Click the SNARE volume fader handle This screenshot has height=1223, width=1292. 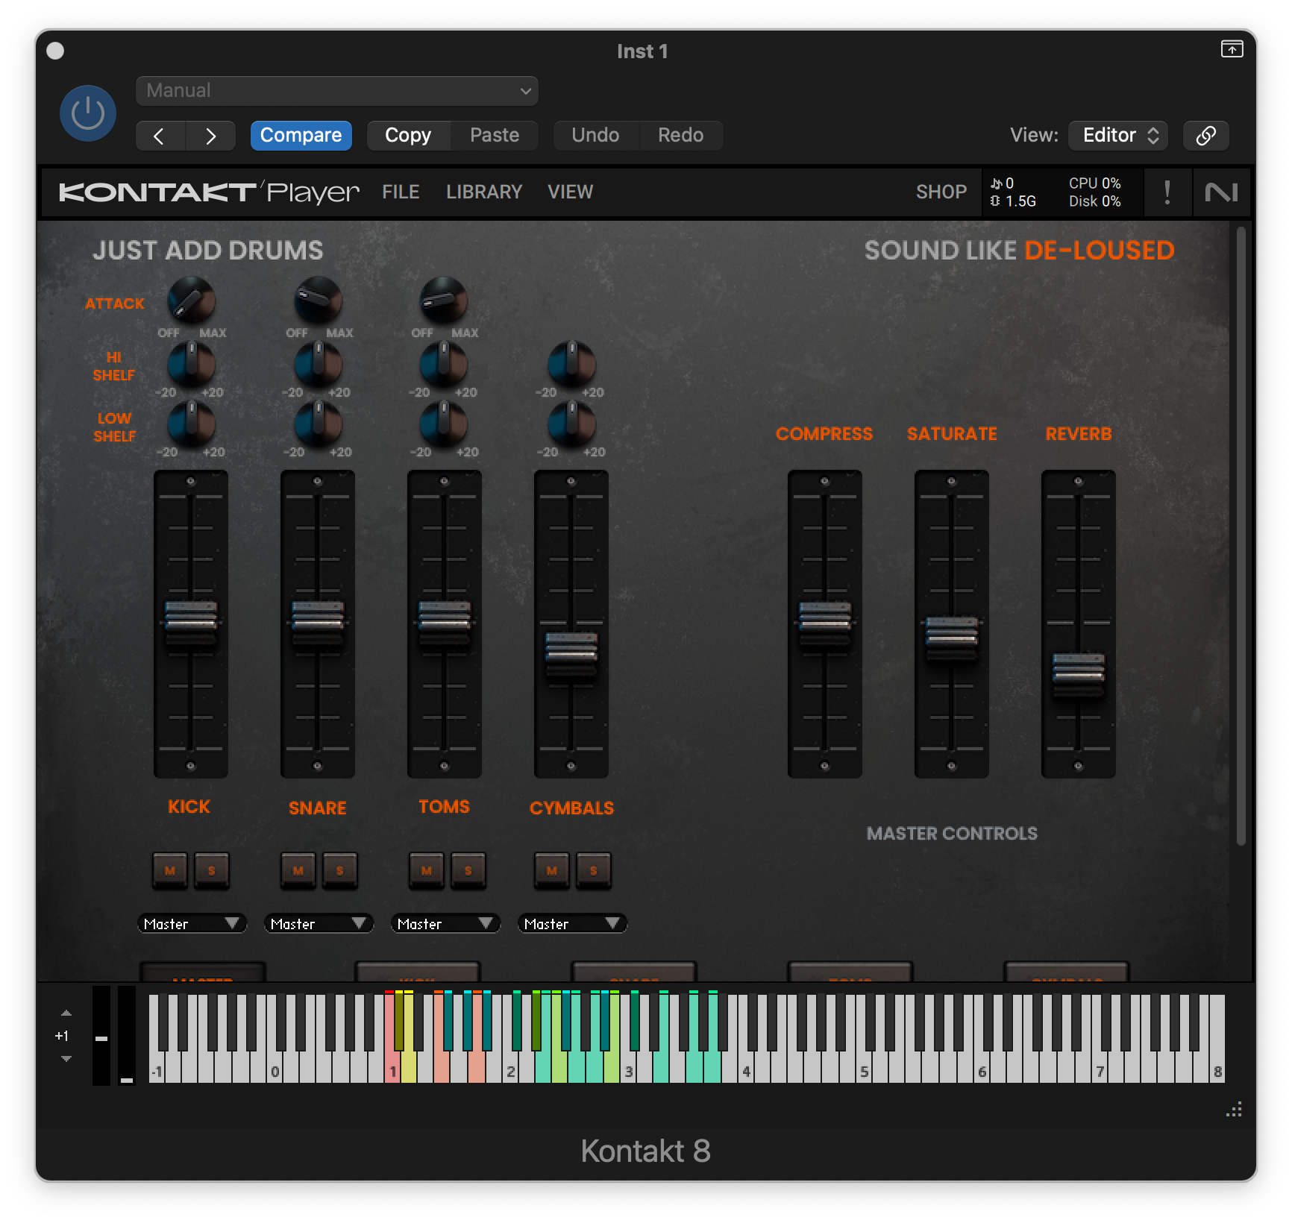[x=318, y=622]
